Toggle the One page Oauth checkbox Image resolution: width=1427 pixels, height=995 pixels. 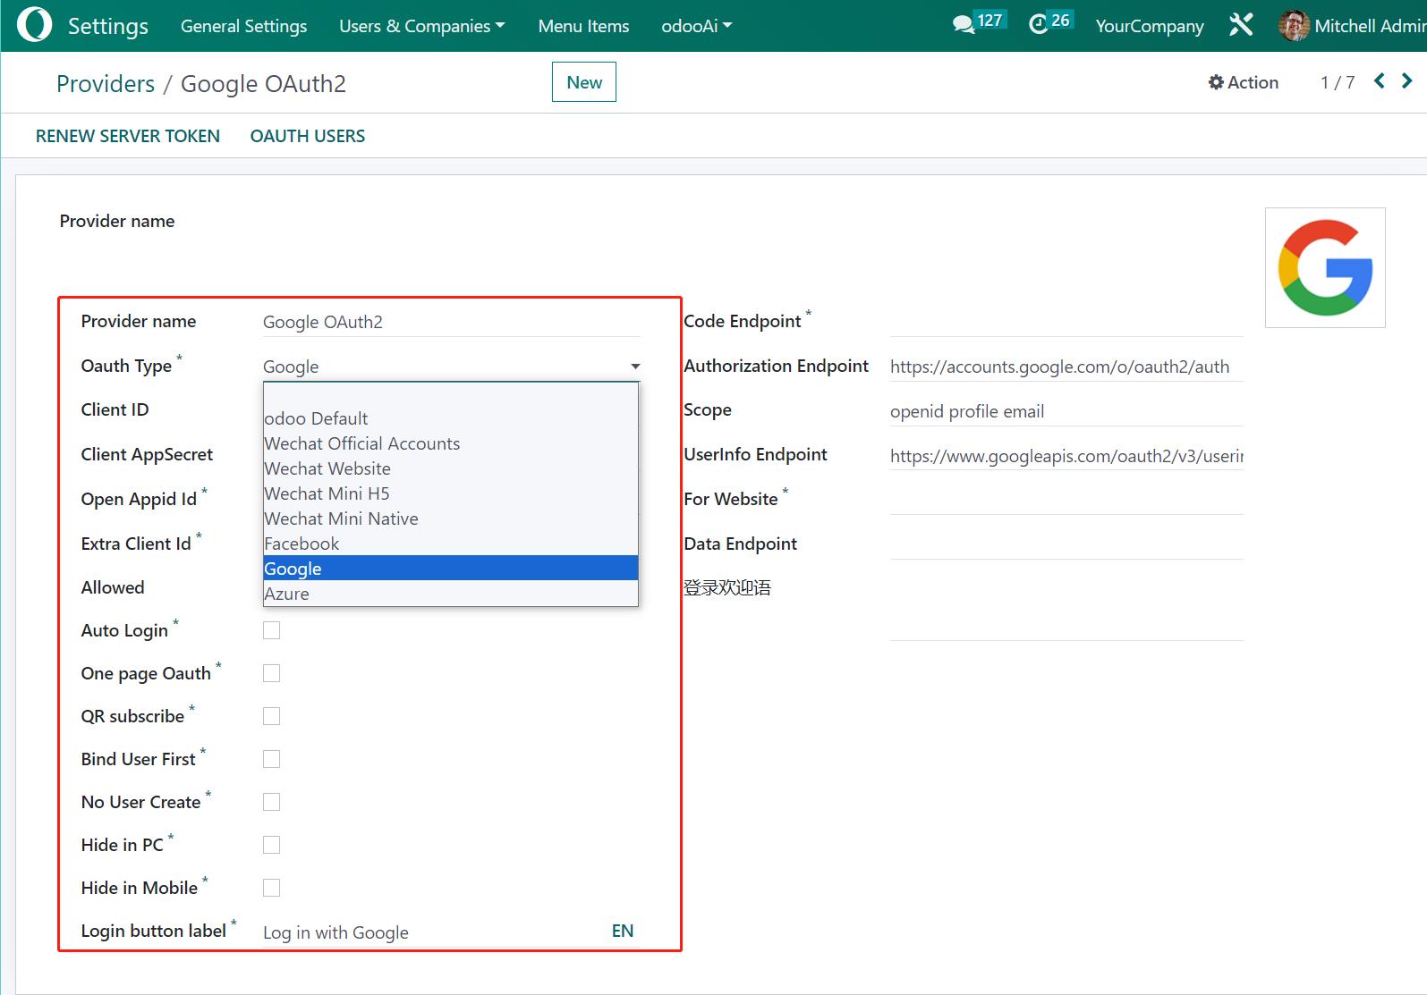(271, 673)
